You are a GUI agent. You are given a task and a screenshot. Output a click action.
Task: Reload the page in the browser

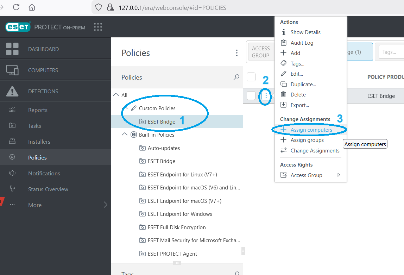16,7
